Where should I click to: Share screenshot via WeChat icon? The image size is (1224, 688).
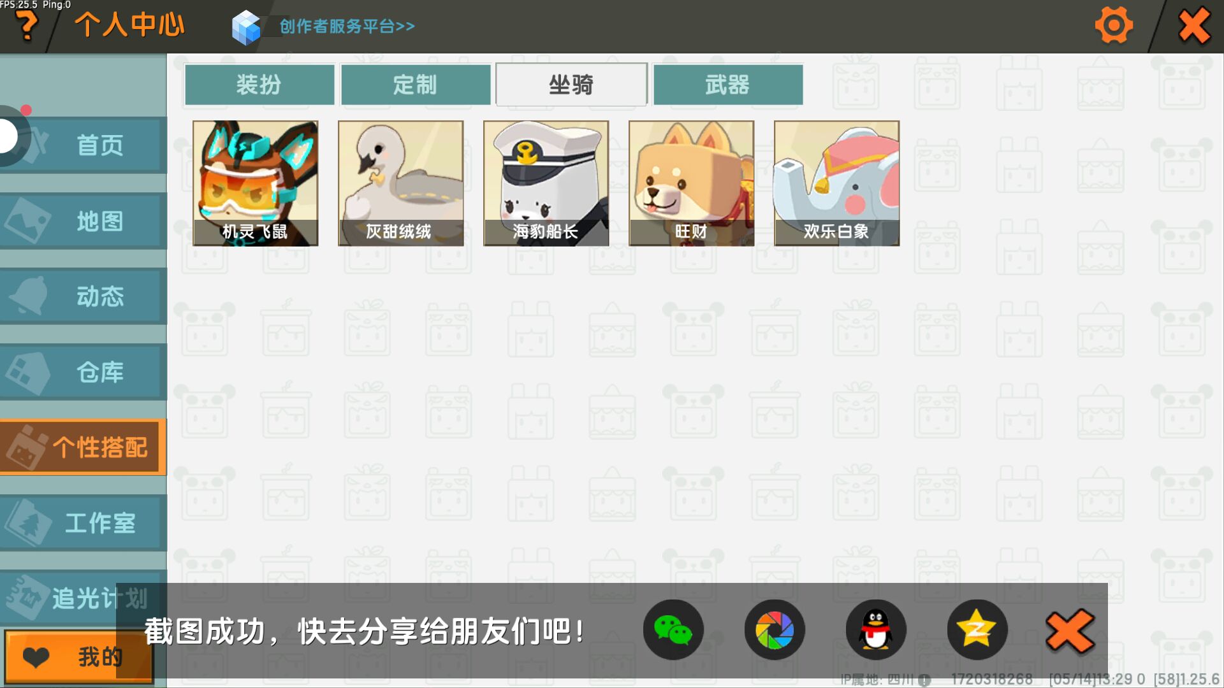pyautogui.click(x=673, y=630)
